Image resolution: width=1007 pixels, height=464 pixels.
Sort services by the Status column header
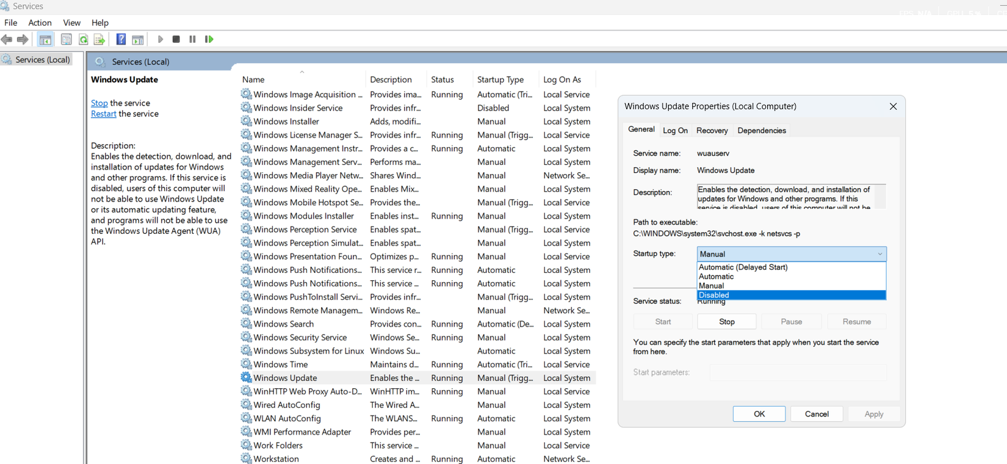442,79
